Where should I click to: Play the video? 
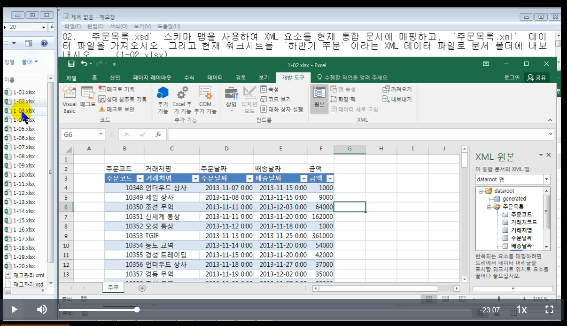pos(15,309)
